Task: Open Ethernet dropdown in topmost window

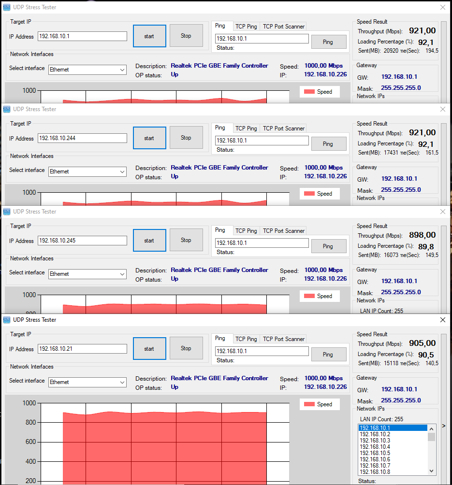Action: [x=122, y=70]
